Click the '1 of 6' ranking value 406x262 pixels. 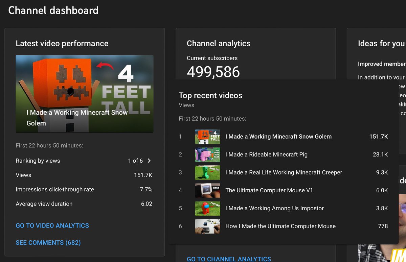(135, 161)
